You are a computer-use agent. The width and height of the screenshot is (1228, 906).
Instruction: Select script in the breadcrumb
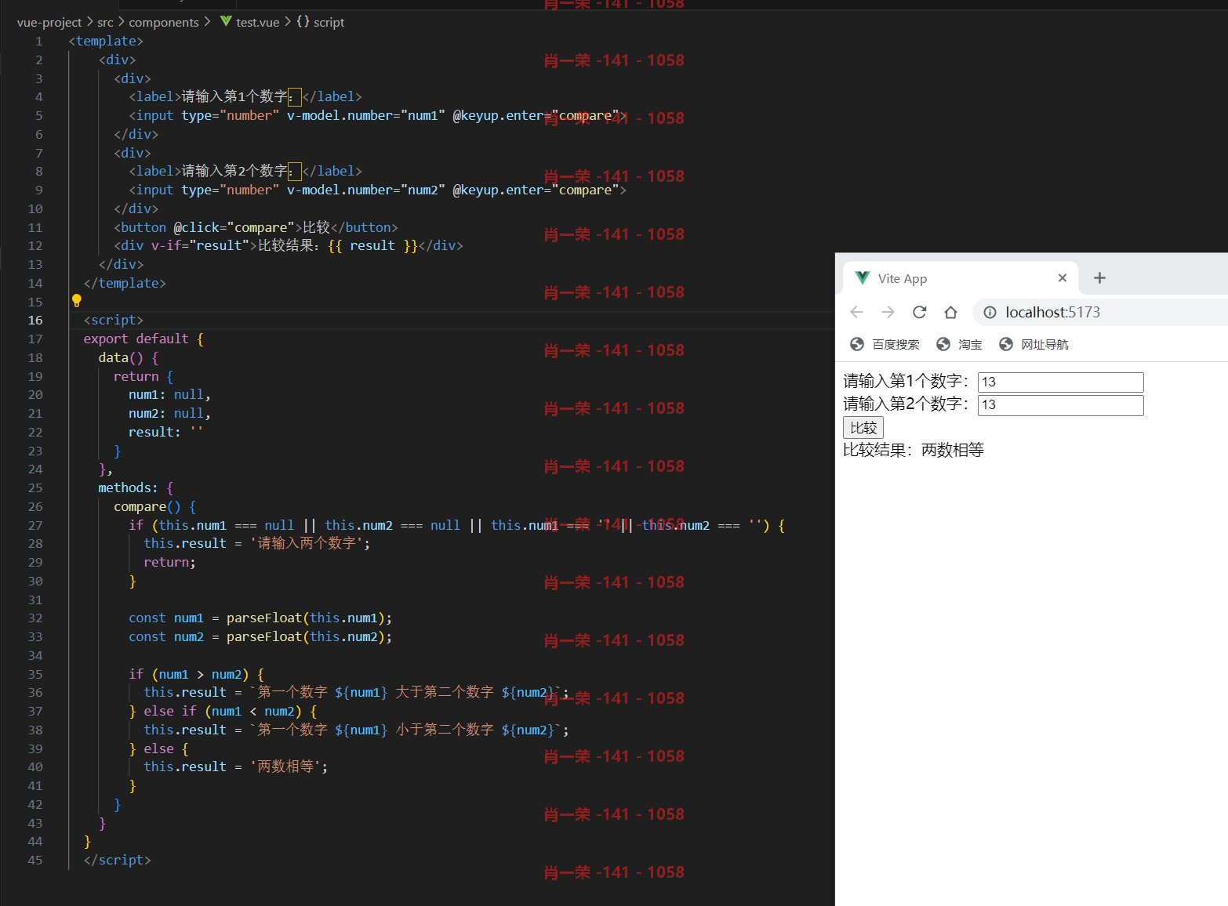(329, 22)
